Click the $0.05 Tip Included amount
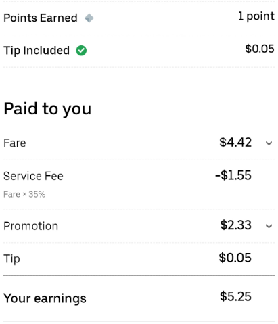The width and height of the screenshot is (278, 324). coord(260,49)
